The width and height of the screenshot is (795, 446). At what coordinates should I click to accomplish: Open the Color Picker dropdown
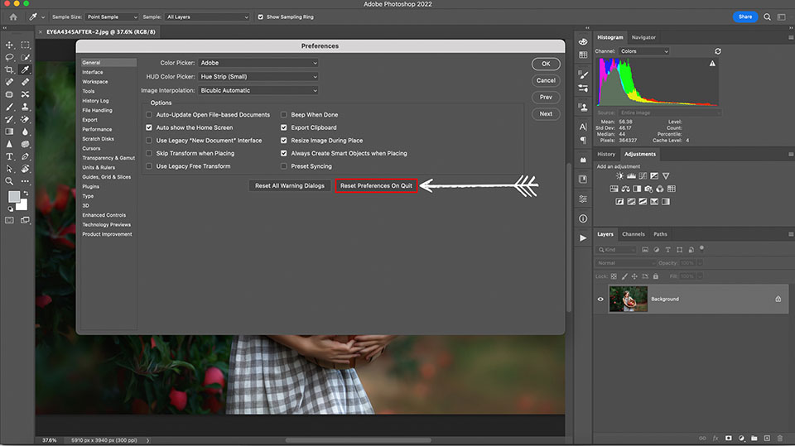(x=258, y=63)
